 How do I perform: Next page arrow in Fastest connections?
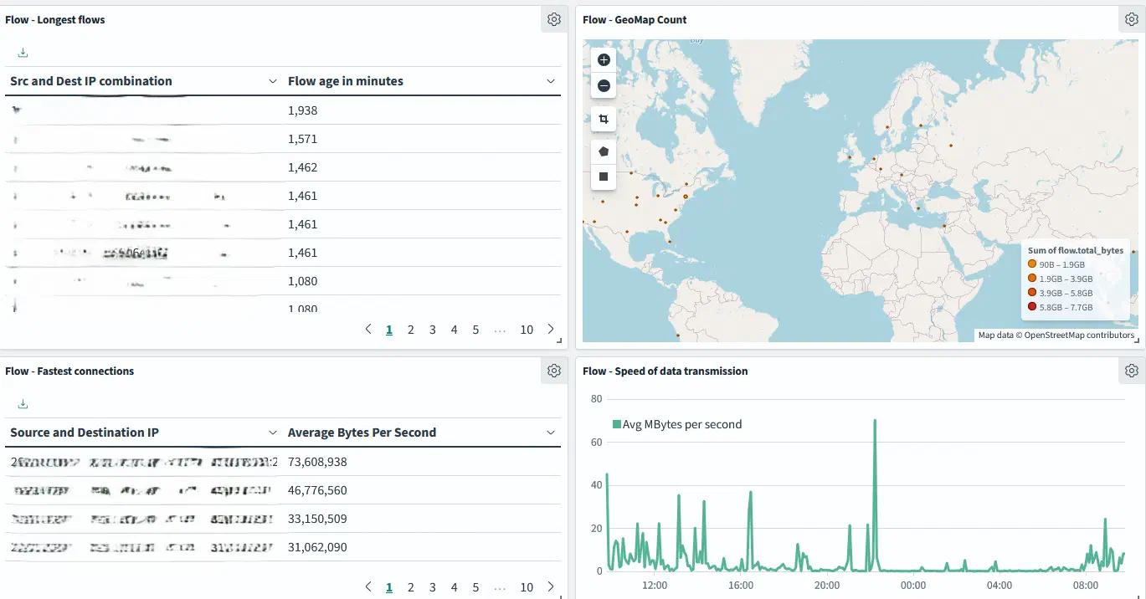point(550,587)
